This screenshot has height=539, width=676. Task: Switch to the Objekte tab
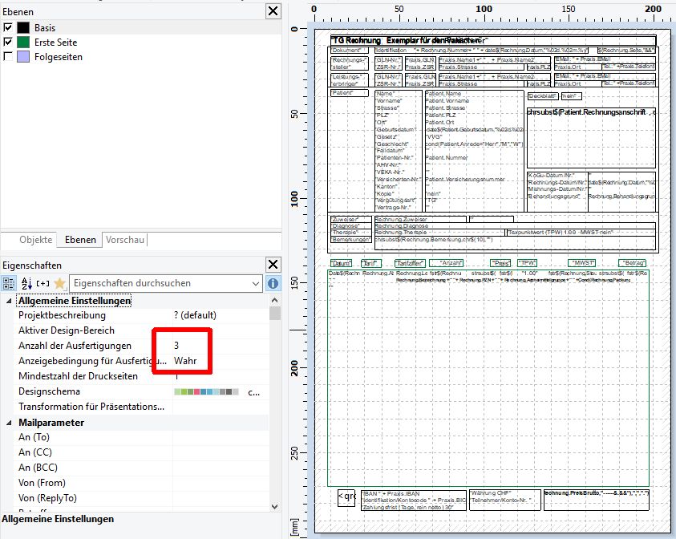pyautogui.click(x=36, y=240)
